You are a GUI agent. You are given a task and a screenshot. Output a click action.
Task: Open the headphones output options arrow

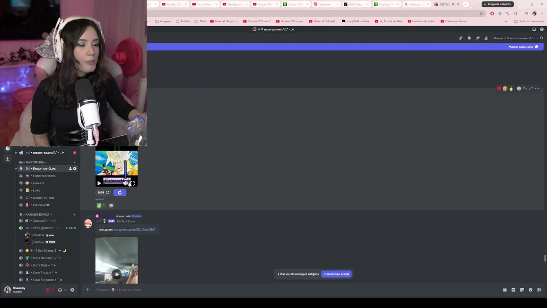(65, 290)
